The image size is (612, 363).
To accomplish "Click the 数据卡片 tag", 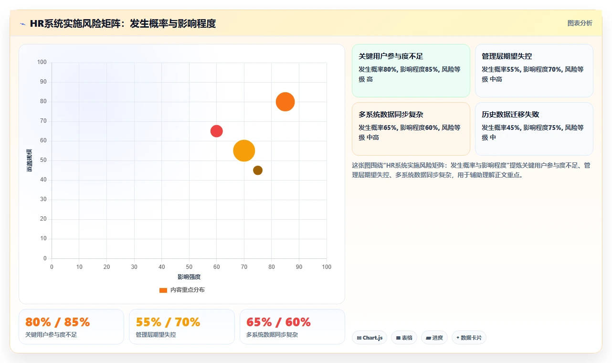I will (x=469, y=338).
